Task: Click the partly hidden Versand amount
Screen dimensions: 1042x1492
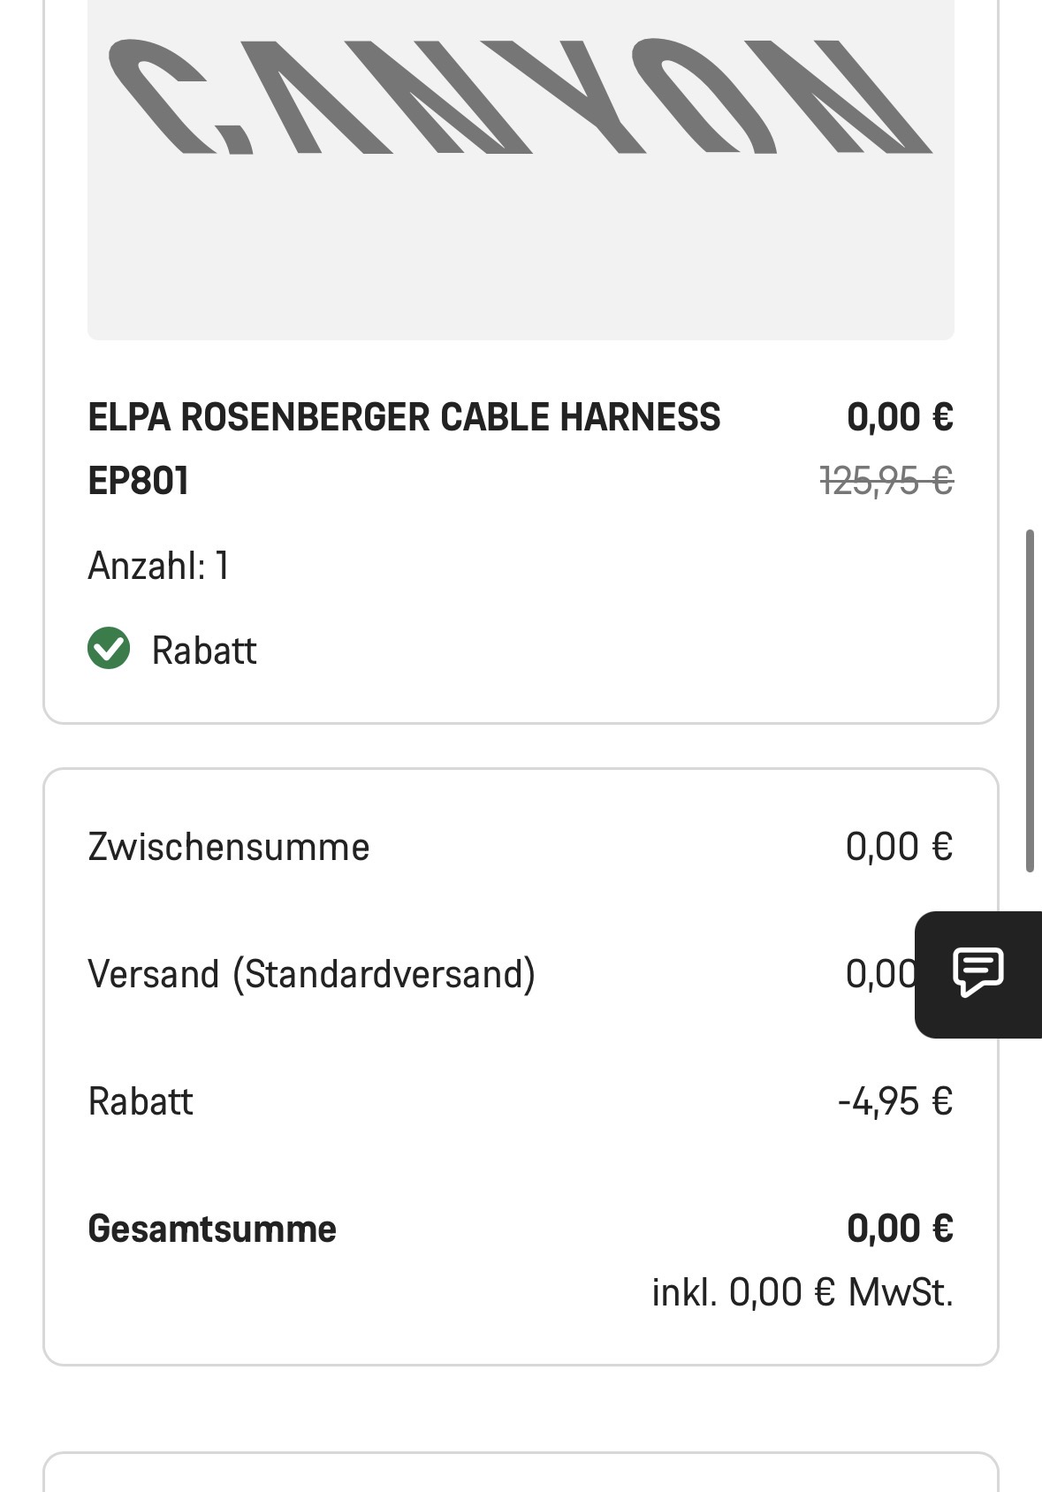Action: pos(880,974)
